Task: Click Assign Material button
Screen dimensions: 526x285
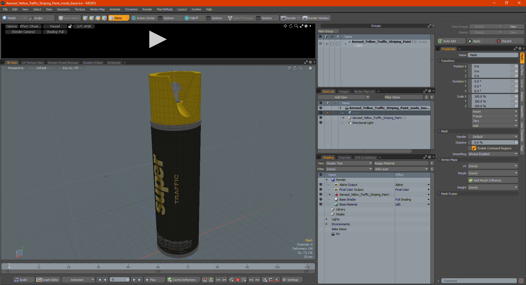Action: tap(401, 163)
